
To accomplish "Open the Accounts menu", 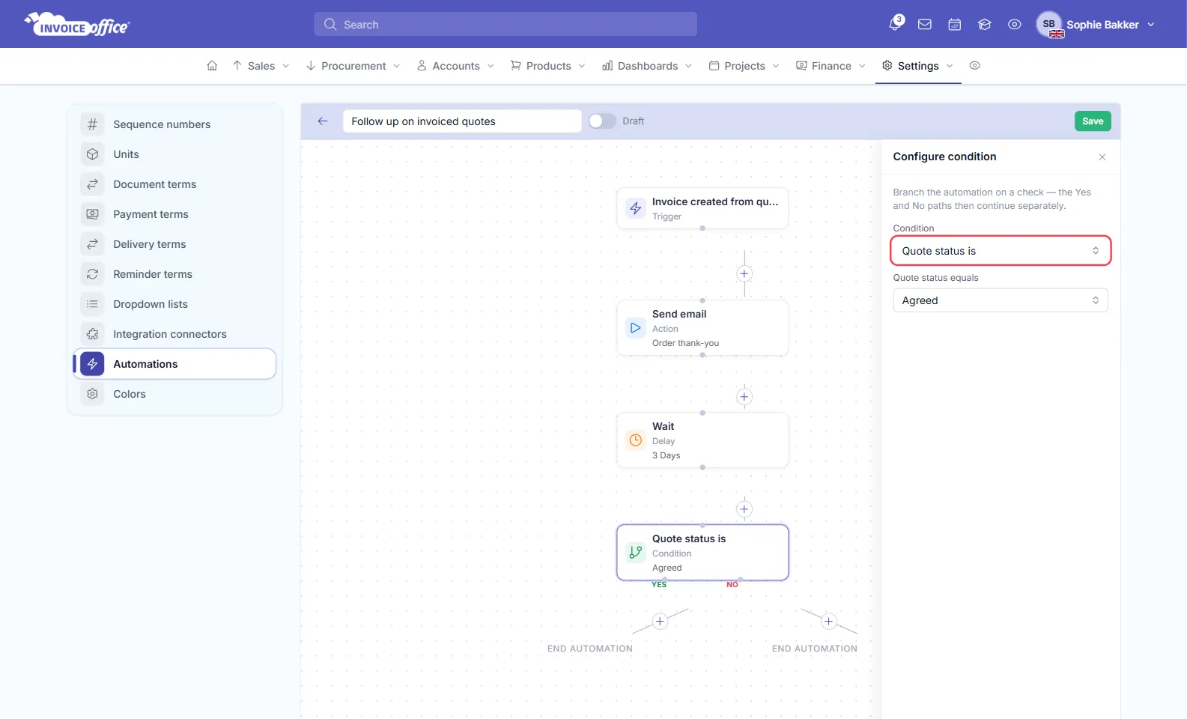I will click(455, 65).
